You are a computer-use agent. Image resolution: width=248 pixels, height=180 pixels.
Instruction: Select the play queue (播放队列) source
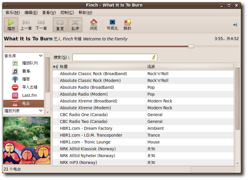click(x=23, y=63)
